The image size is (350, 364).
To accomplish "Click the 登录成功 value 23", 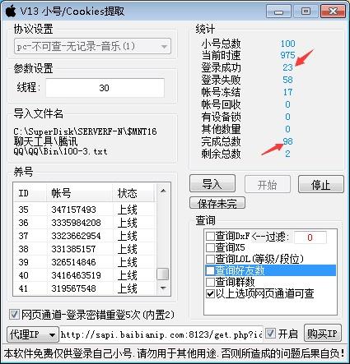I will 287,67.
